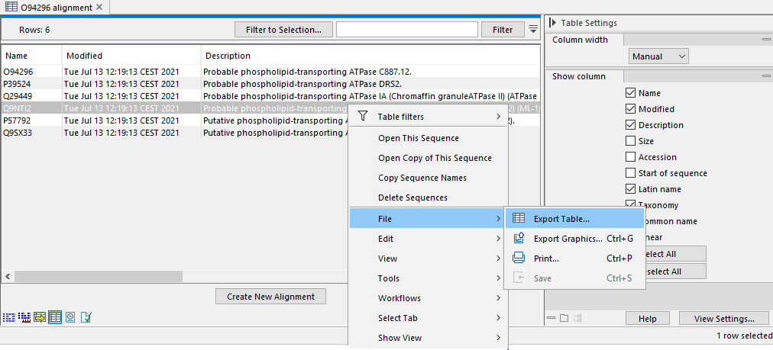This screenshot has height=350, width=773.
Task: Open the history view clock icon
Action: point(70,317)
